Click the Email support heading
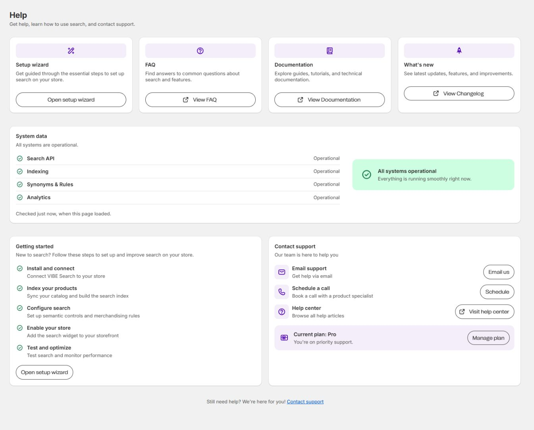This screenshot has height=430, width=534. pos(309,269)
